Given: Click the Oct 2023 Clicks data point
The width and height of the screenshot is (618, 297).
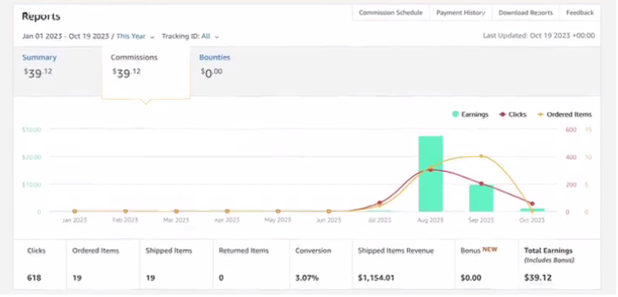Looking at the screenshot, I should [532, 204].
